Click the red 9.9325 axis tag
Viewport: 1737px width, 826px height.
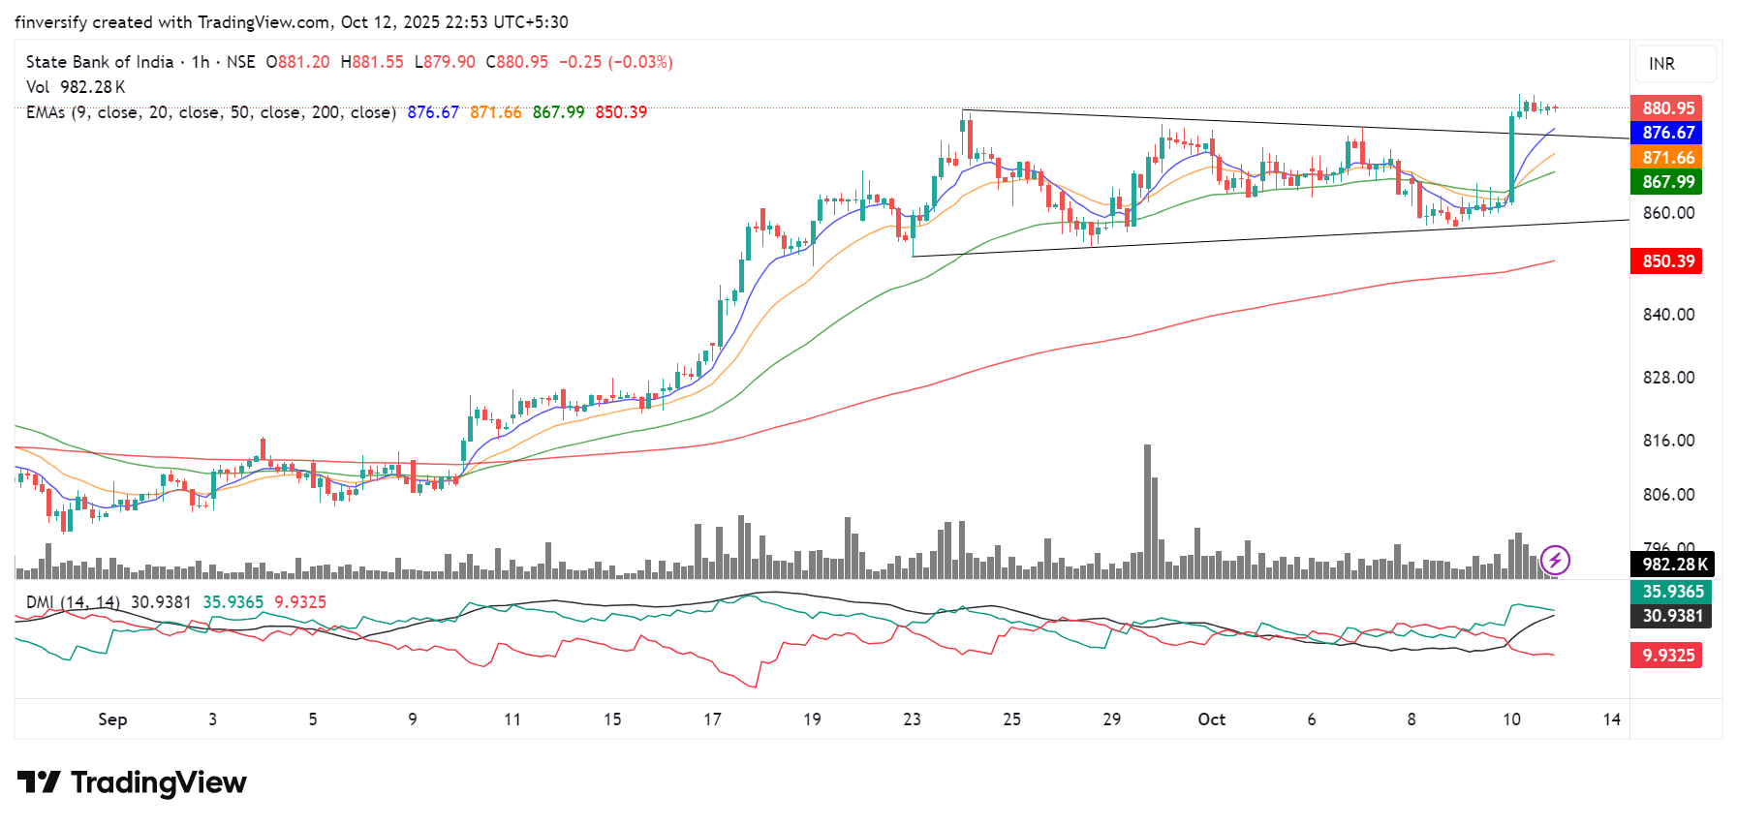1666,656
